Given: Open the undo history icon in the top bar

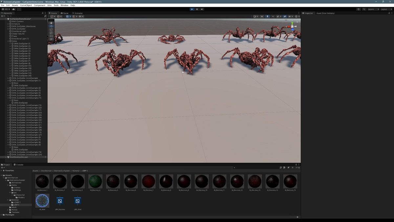Looking at the screenshot, I should pos(358,9).
